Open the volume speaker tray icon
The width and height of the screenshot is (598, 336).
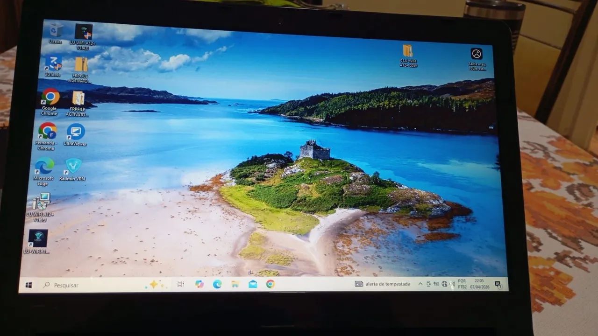coord(452,284)
